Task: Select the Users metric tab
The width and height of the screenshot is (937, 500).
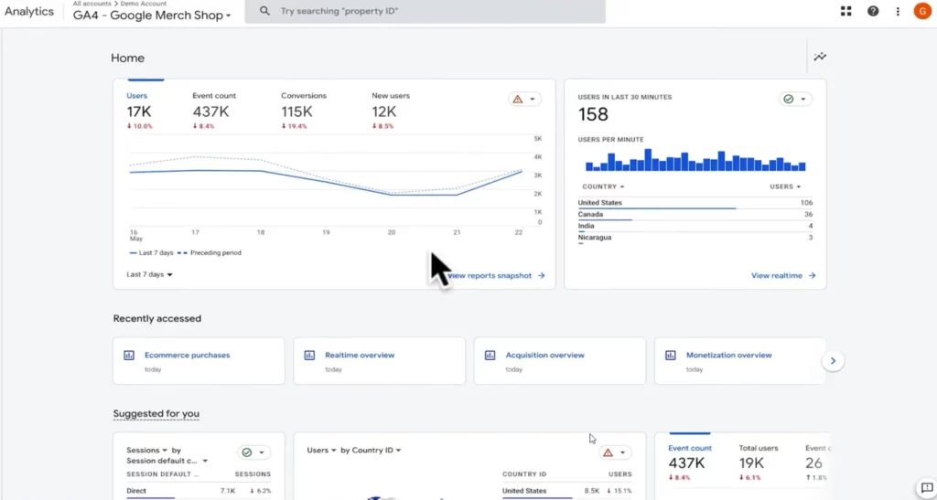Action: click(x=139, y=111)
